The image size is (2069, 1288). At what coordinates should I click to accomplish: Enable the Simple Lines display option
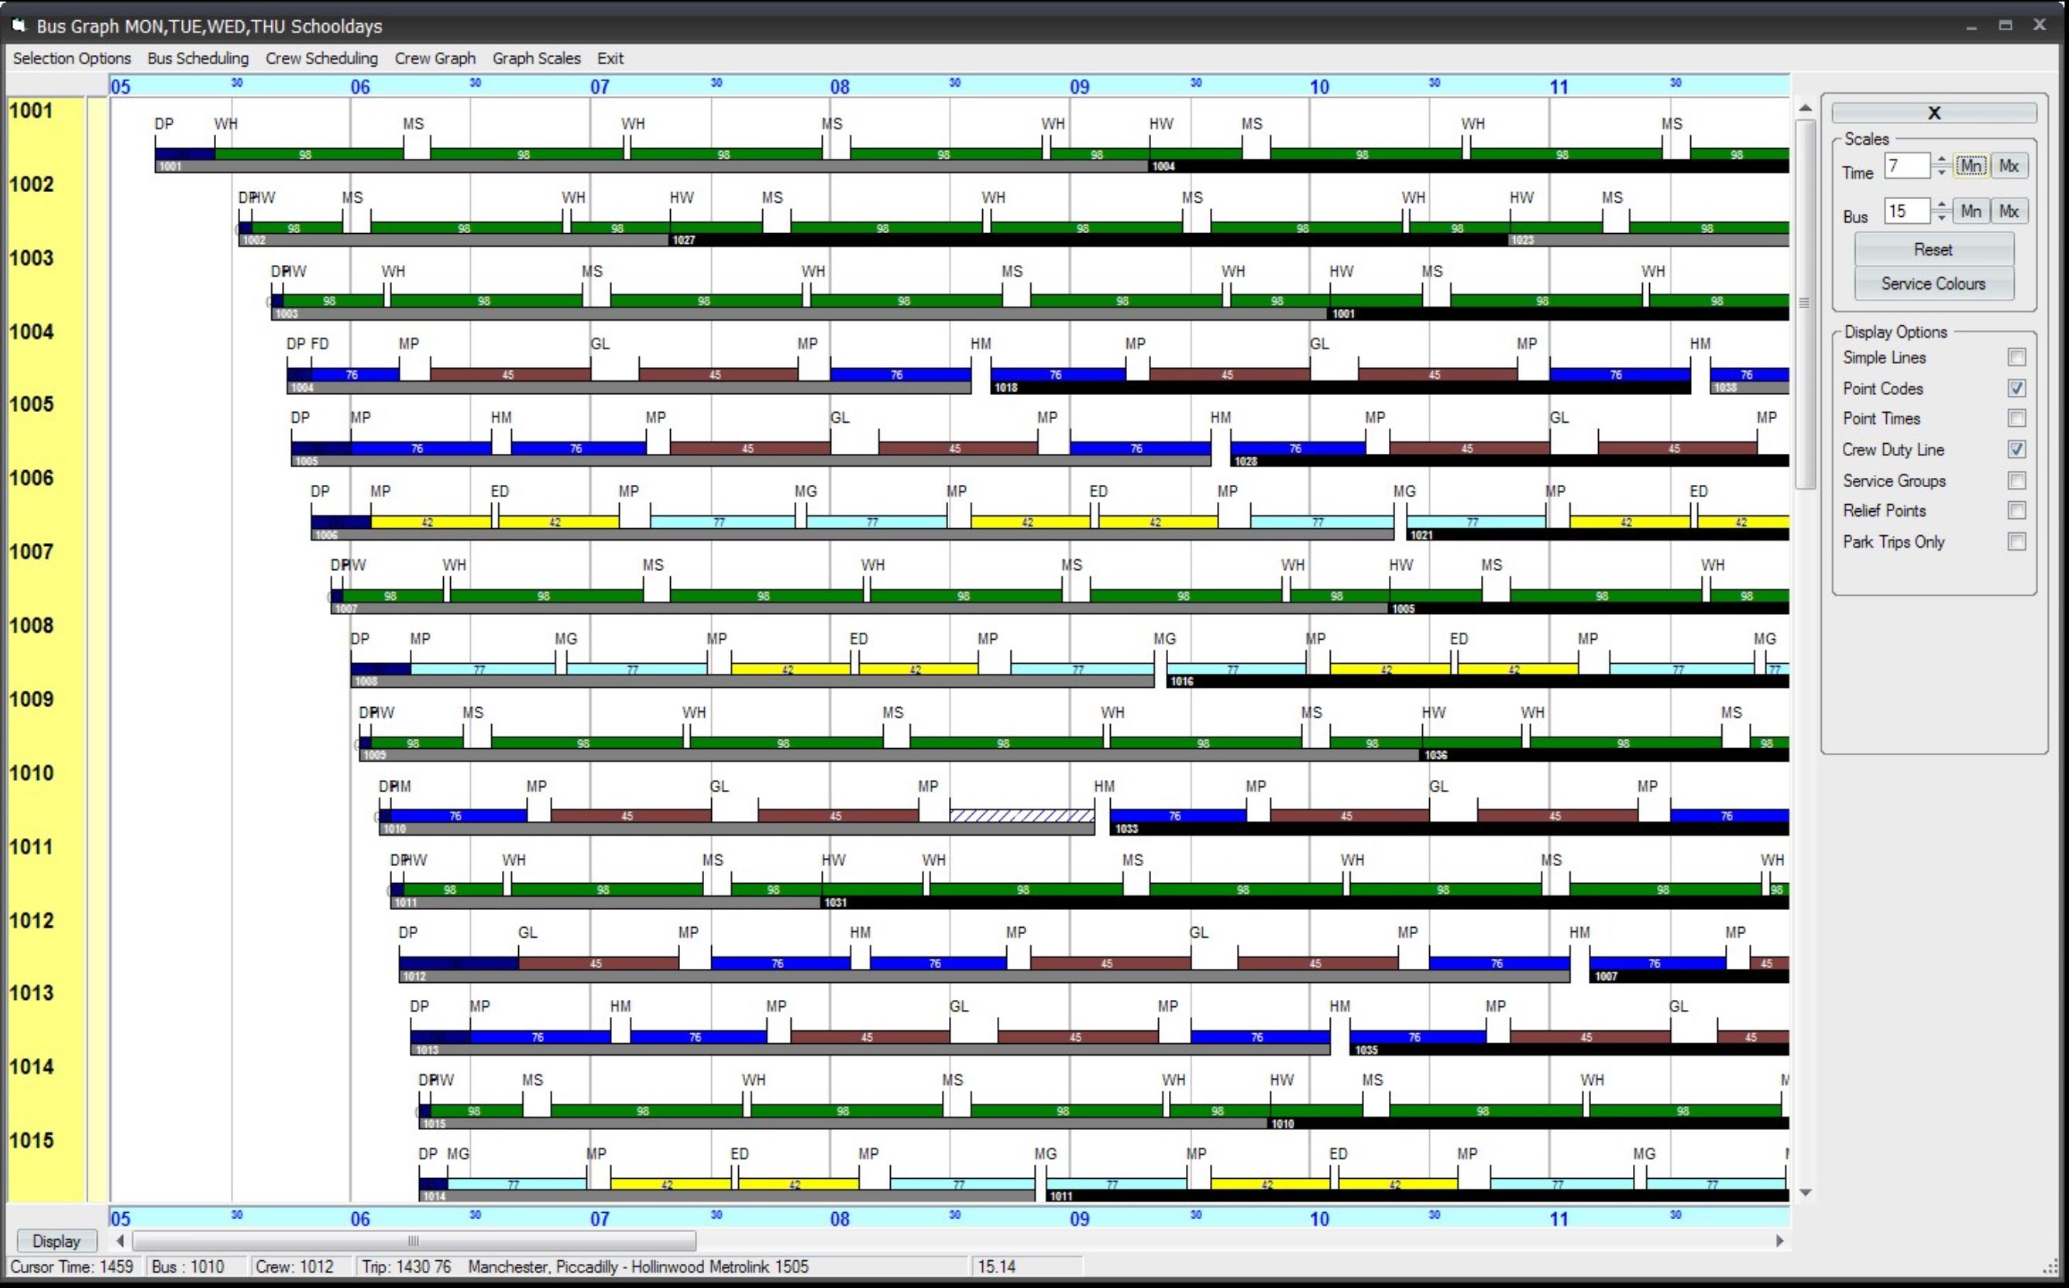[2016, 357]
